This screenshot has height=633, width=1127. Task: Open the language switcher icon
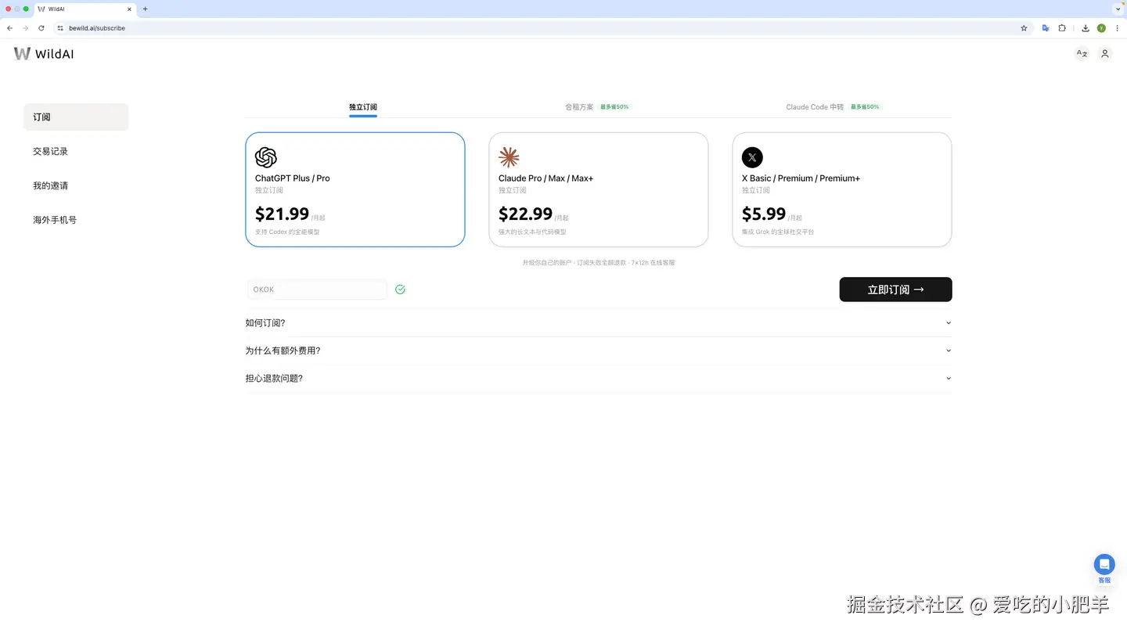coord(1082,54)
